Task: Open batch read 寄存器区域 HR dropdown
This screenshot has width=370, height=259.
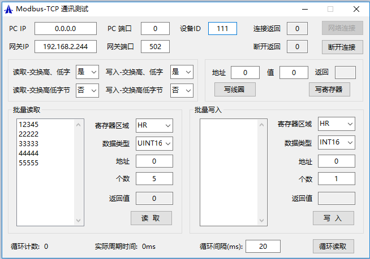Action: tap(154, 125)
